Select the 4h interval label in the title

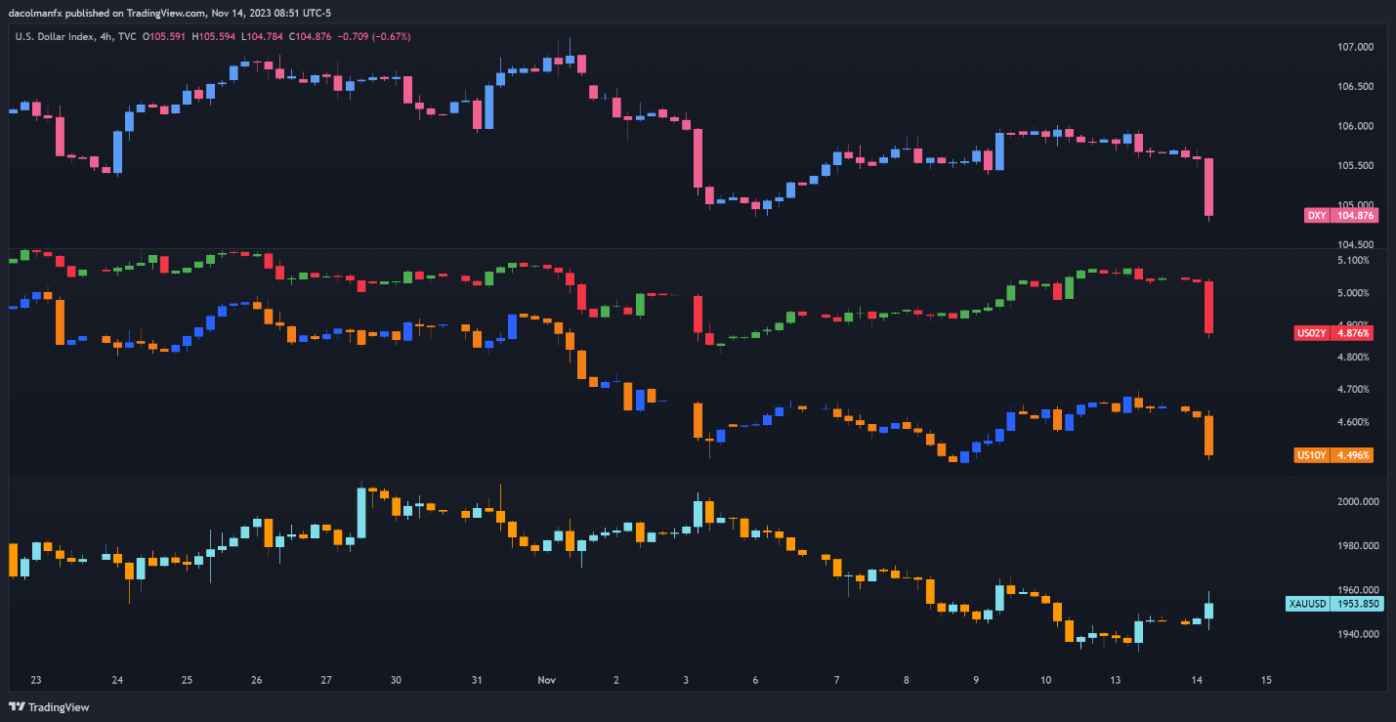[x=106, y=36]
